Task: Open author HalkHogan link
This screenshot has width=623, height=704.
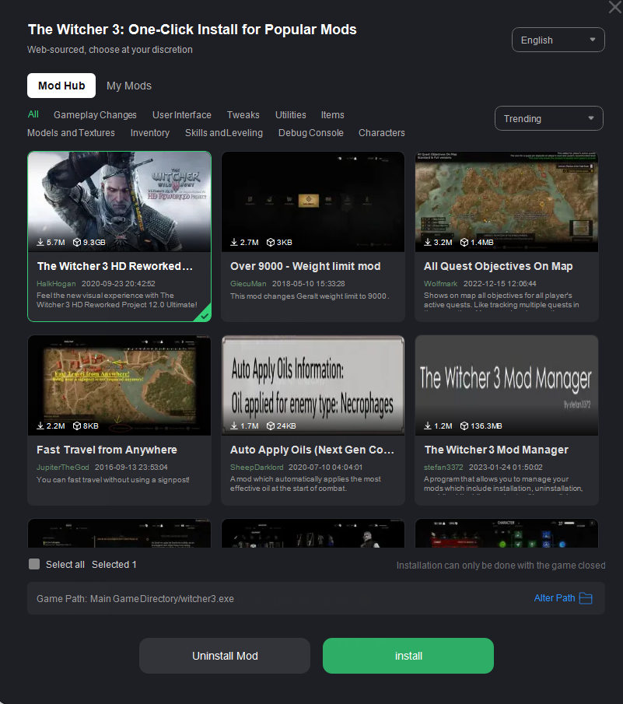Action: 56,284
